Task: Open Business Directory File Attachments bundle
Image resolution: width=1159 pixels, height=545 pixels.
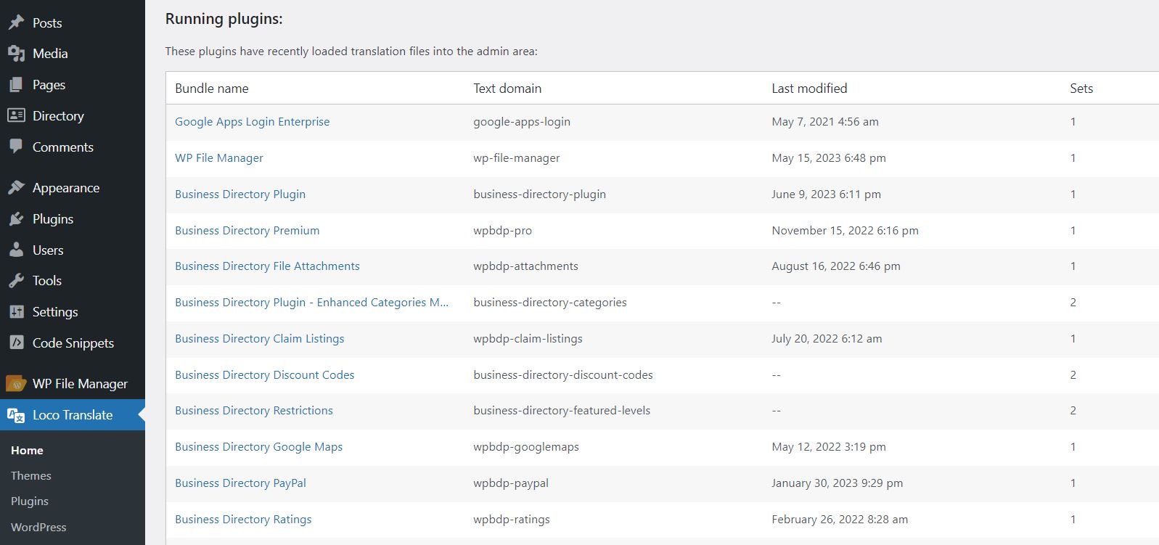Action: point(267,266)
